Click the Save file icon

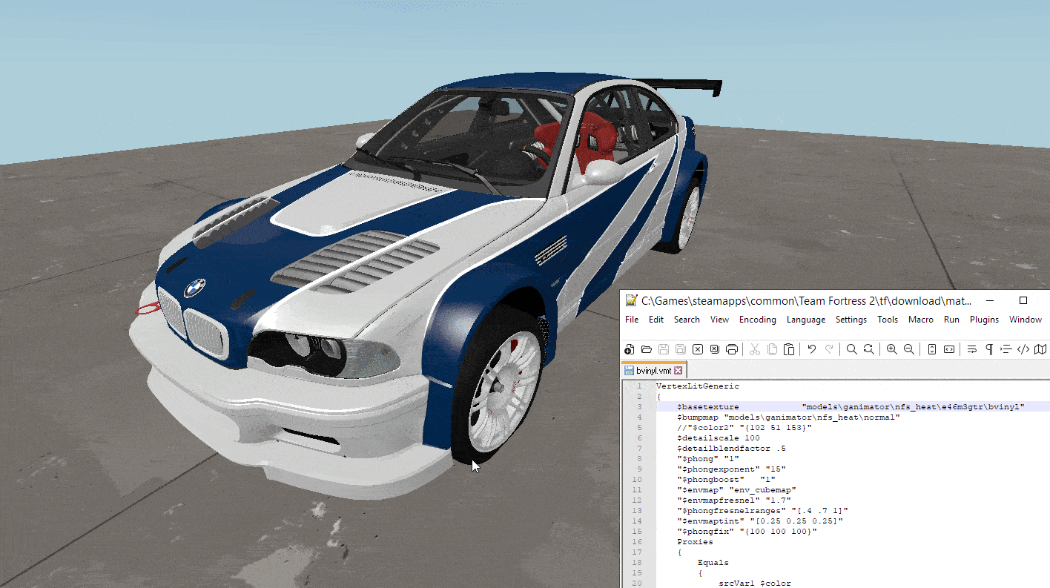click(x=664, y=349)
